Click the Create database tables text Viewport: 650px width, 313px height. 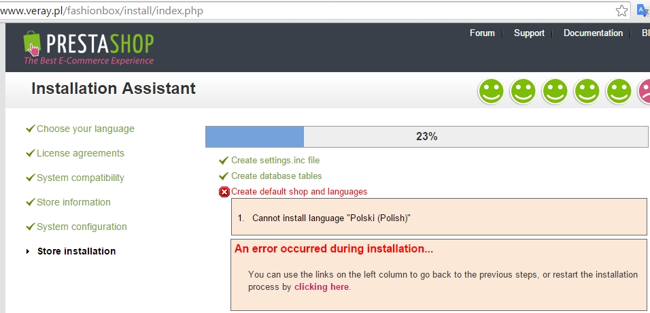coord(277,176)
